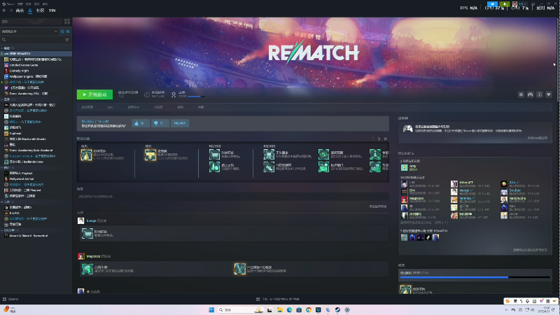The width and height of the screenshot is (560, 315).
Task: Open Google Chrome from the taskbar
Action: 309,309
